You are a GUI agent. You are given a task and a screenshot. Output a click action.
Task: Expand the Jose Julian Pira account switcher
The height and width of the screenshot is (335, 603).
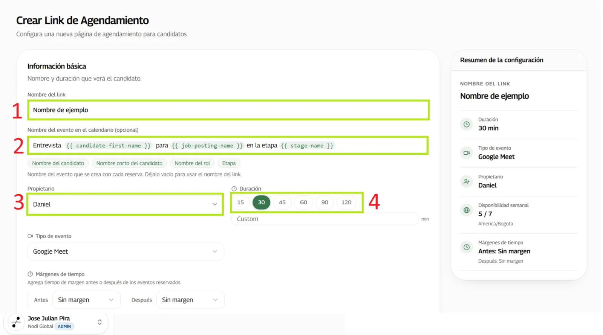tap(99, 322)
